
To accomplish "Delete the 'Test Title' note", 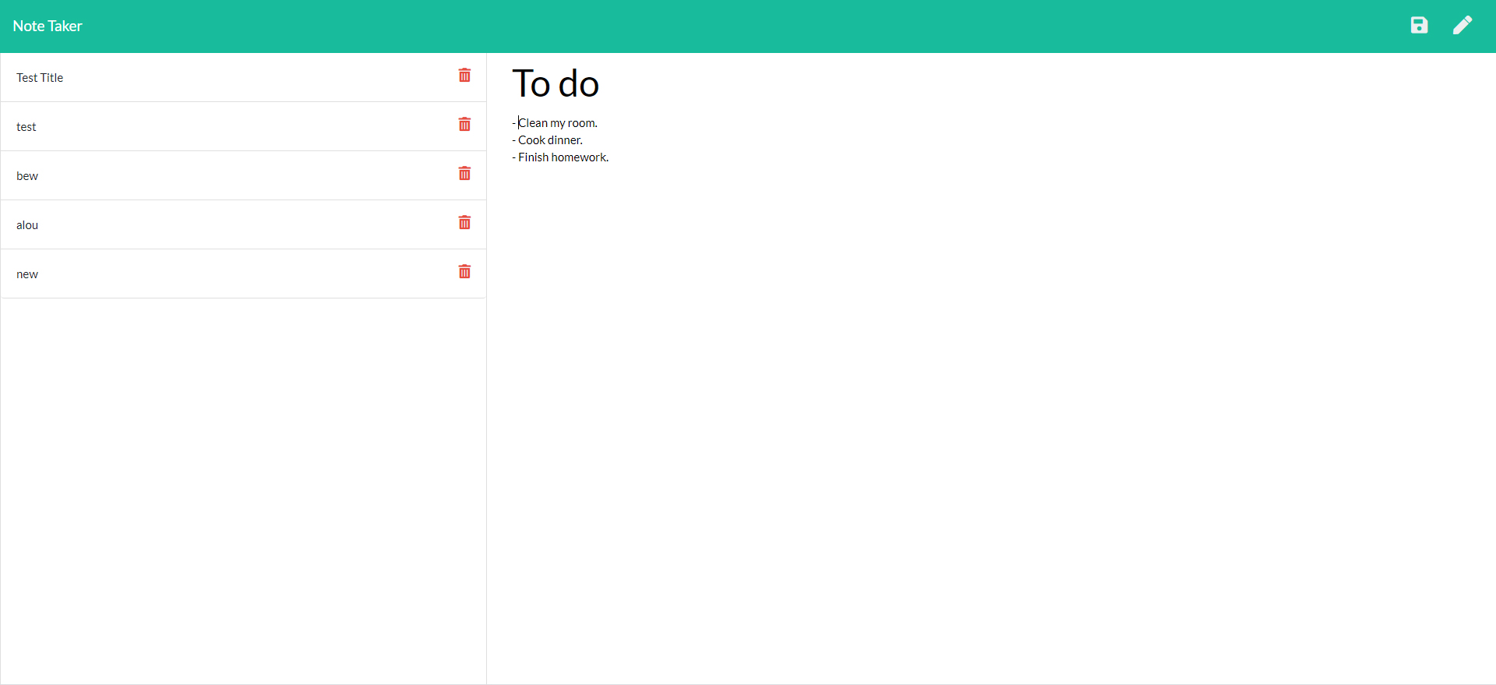I will [464, 75].
